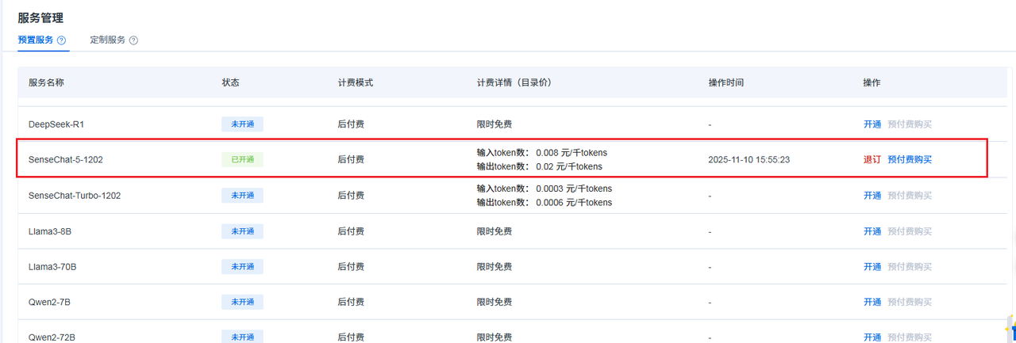Screen dimensions: 1016x343
Task: Click 退订 for SenseChat-5-1202
Action: pyautogui.click(x=872, y=159)
